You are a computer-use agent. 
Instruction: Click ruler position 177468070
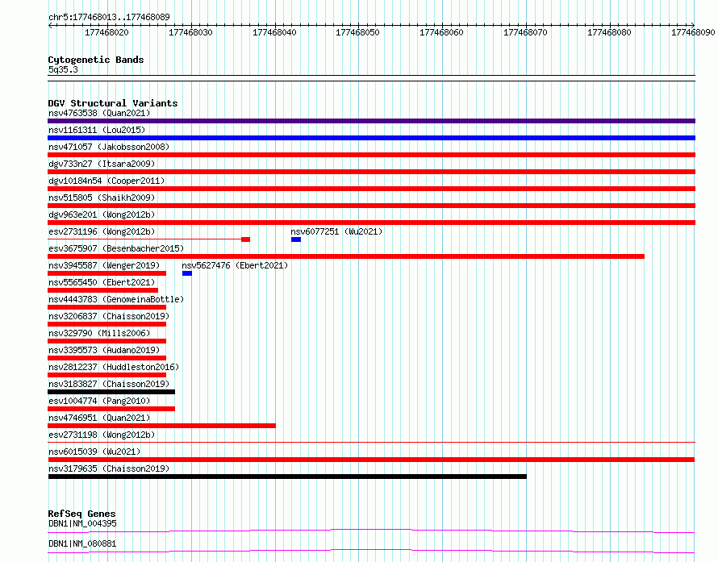click(x=525, y=32)
